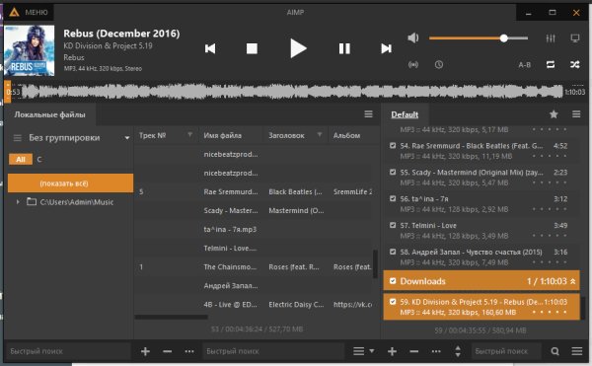Image resolution: width=592 pixels, height=366 pixels.
Task: Collapse the Downloads group chevron
Action: 573,281
